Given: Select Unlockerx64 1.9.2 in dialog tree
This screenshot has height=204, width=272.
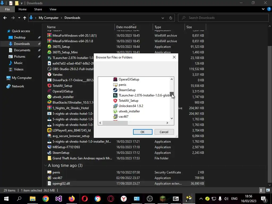Looking at the screenshot, I should (131, 106).
